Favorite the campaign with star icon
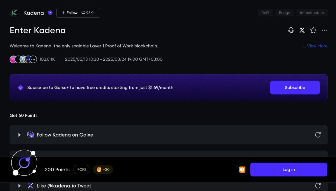Screen dimensions: 336x191 tap(313, 30)
